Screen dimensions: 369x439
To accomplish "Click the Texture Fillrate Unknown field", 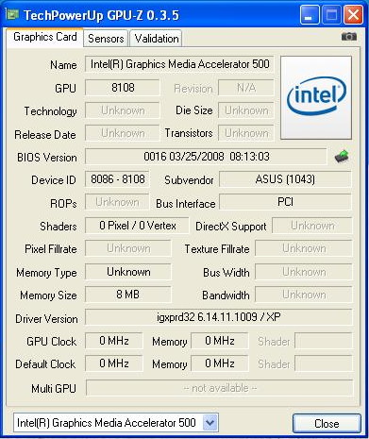I will [304, 248].
